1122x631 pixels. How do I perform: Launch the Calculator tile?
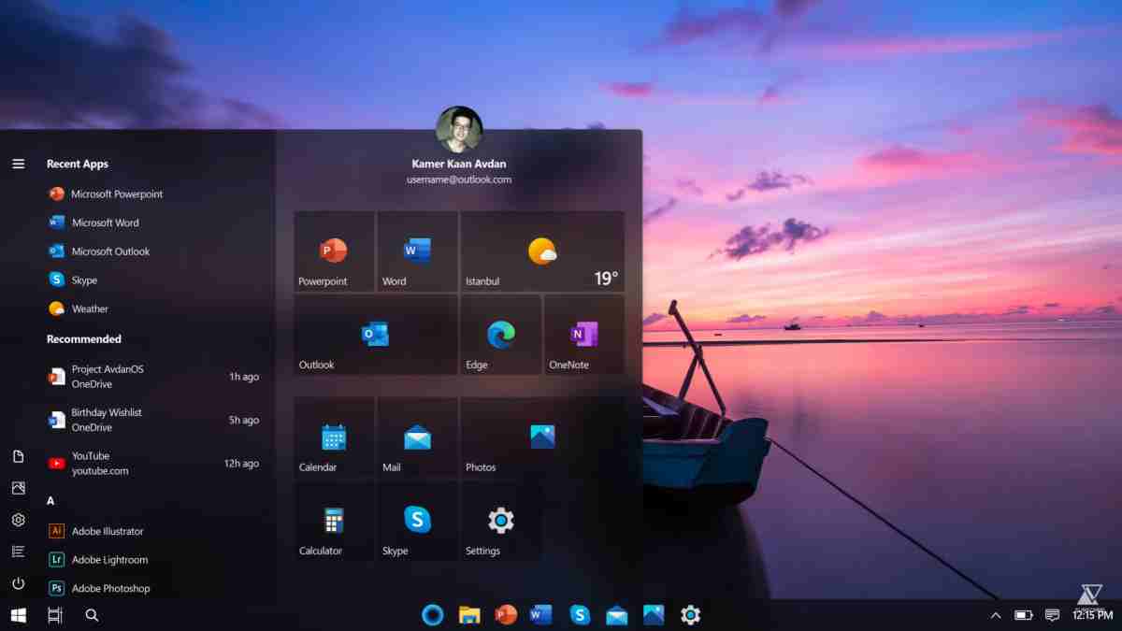pos(334,522)
